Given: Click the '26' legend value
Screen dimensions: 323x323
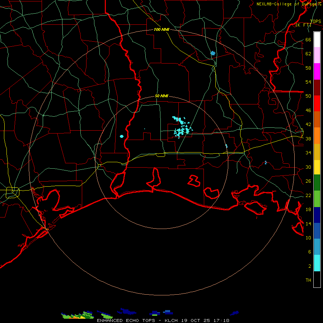Looking at the screenshot, I should coord(308,181).
